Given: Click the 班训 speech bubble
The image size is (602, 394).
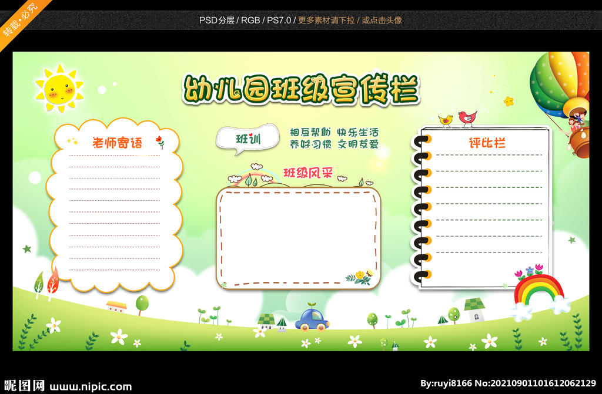Looking at the screenshot, I should click(248, 139).
